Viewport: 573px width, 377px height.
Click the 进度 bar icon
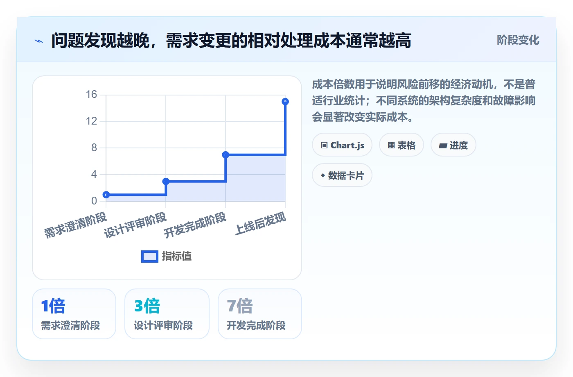[x=443, y=145]
